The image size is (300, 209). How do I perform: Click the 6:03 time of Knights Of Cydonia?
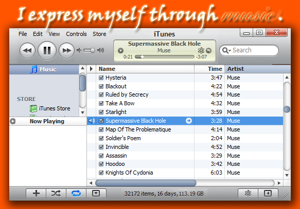pyautogui.click(x=216, y=173)
